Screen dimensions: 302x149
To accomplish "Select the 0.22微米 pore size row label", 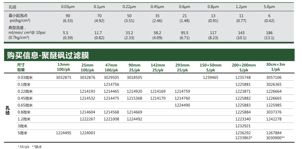I will pyautogui.click(x=25, y=91).
